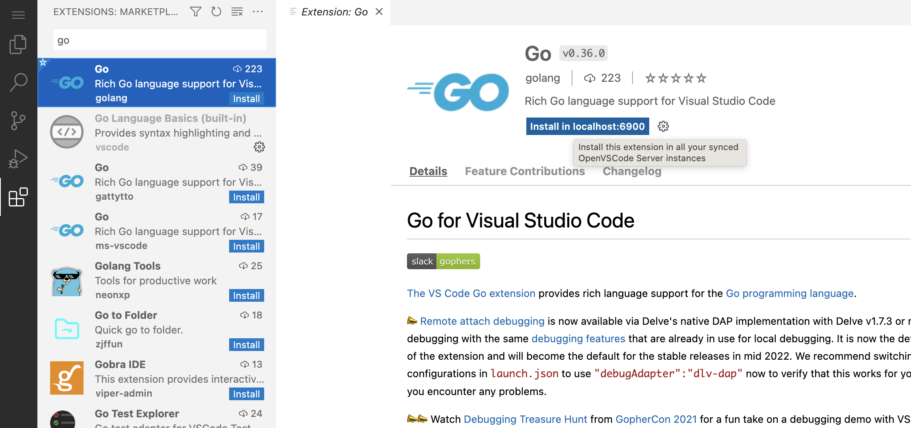
Task: Select the Extension: Go editor tab
Action: (334, 12)
